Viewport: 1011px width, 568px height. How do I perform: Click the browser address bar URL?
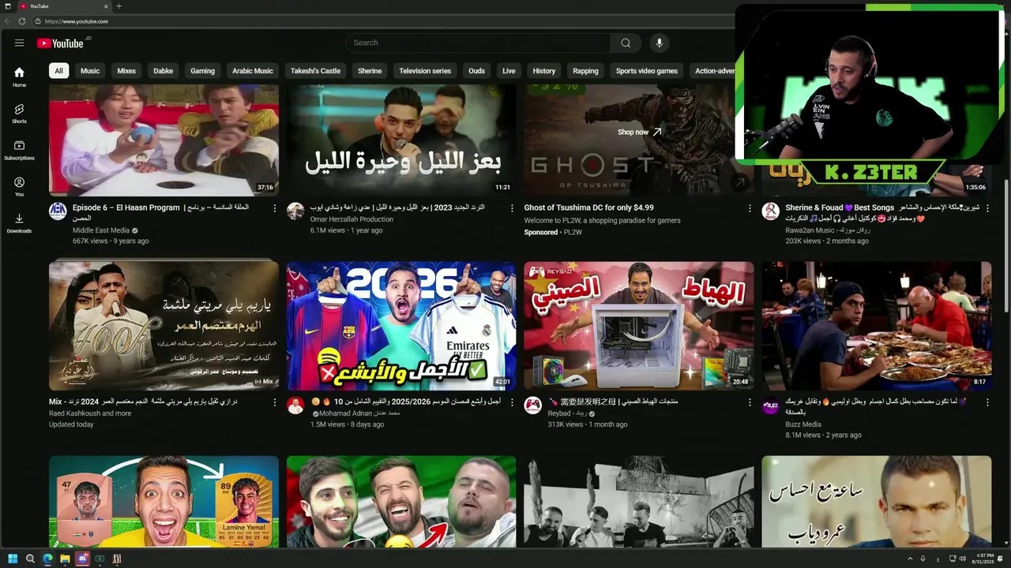pos(77,21)
